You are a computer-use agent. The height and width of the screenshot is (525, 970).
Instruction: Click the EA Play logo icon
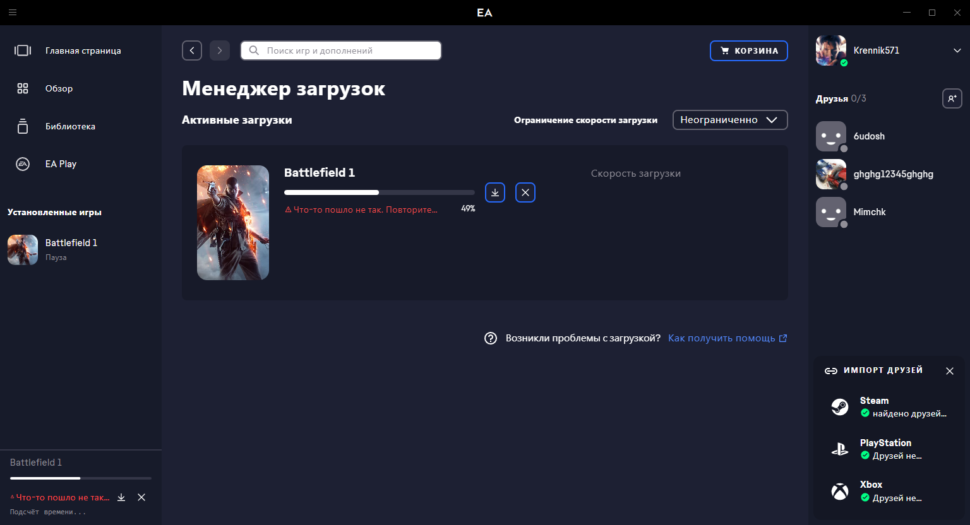pos(23,164)
